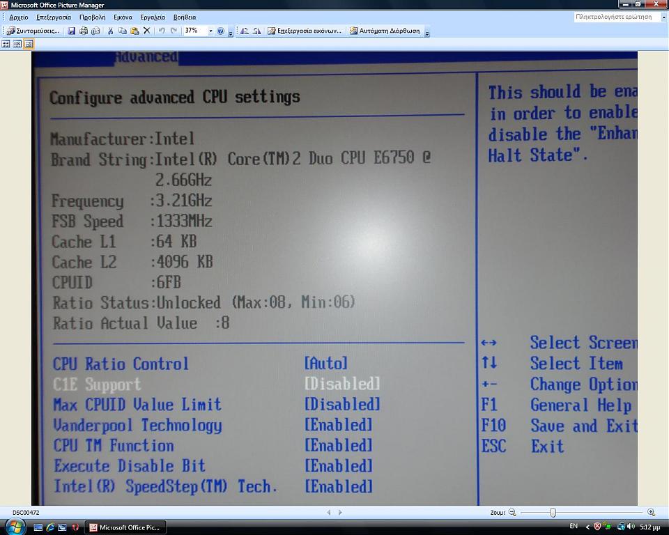Open the Windows Start menu
The height and width of the screenshot is (535, 669).
point(15,527)
